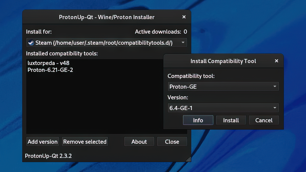Click the Install Compatibility Tool title bar

[x=223, y=61]
